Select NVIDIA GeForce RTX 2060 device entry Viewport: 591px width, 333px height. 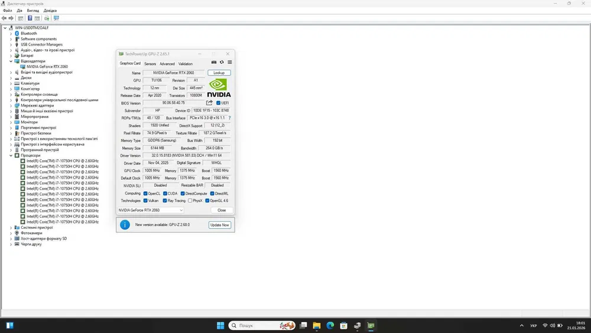coord(47,67)
